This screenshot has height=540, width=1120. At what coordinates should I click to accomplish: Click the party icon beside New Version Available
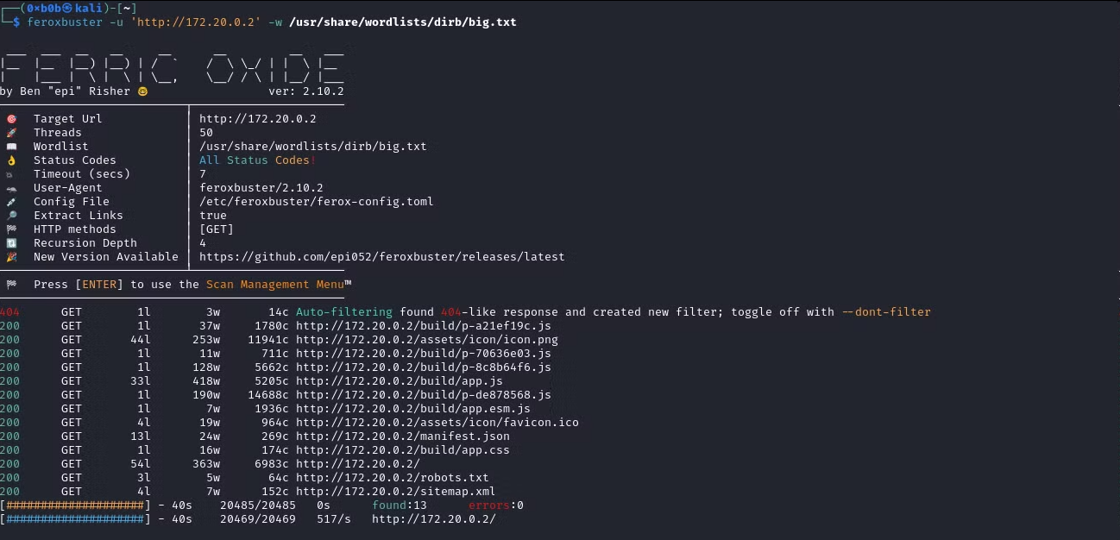[11, 257]
